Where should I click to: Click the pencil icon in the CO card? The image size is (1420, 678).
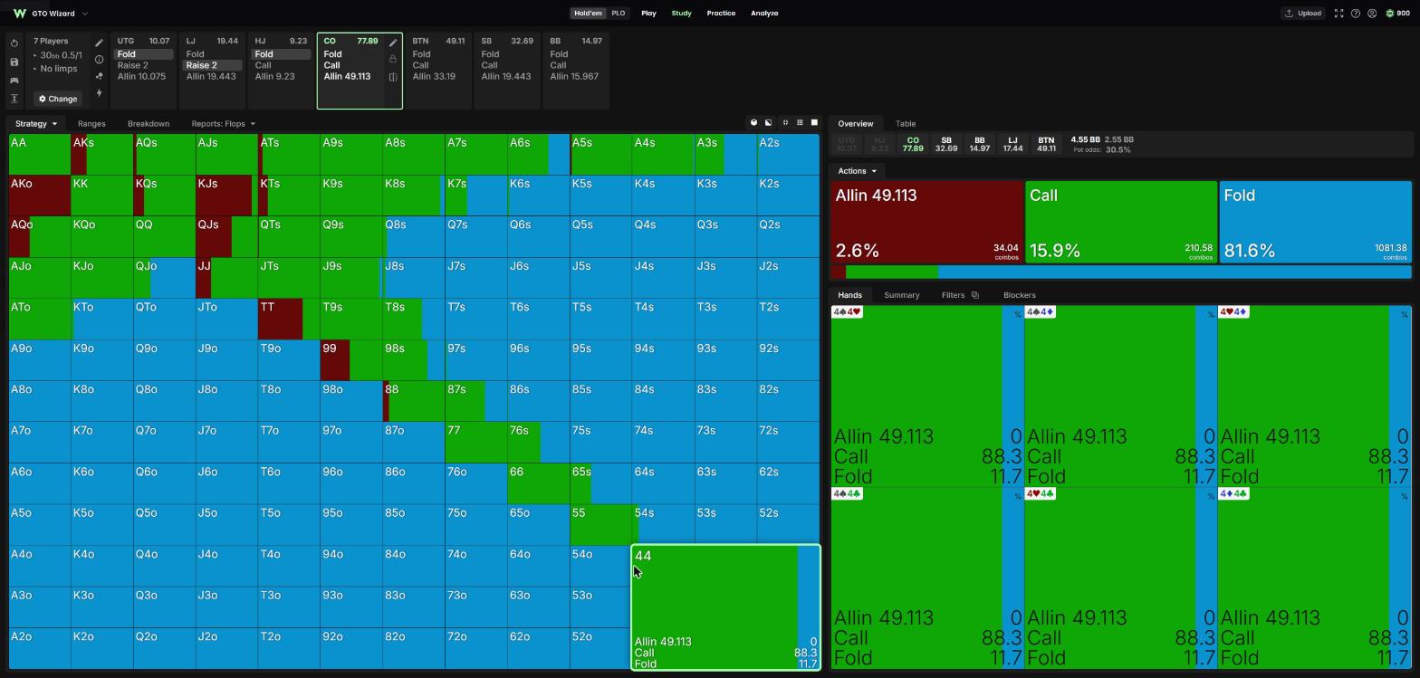click(393, 43)
